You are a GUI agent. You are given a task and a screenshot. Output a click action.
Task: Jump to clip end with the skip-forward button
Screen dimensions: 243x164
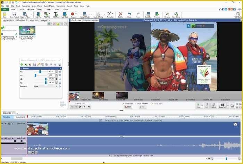tap(89, 107)
